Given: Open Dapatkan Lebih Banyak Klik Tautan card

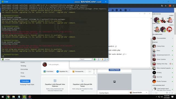Looking at the screenshot, I should [82, 86].
